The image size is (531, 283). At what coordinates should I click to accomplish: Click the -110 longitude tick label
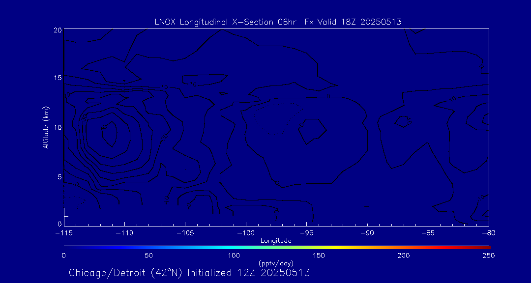coord(124,233)
